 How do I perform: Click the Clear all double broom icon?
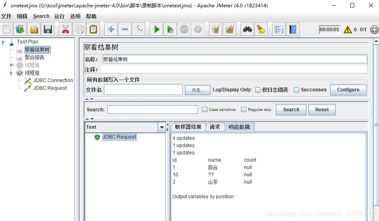229,29
